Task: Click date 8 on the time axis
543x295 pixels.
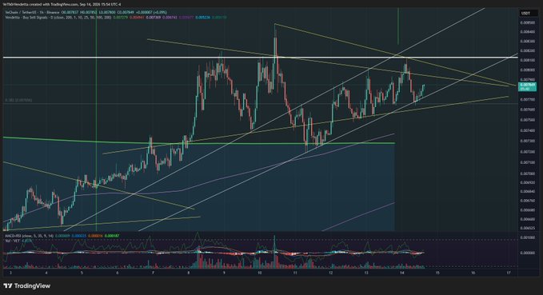Action: [x=189, y=273]
